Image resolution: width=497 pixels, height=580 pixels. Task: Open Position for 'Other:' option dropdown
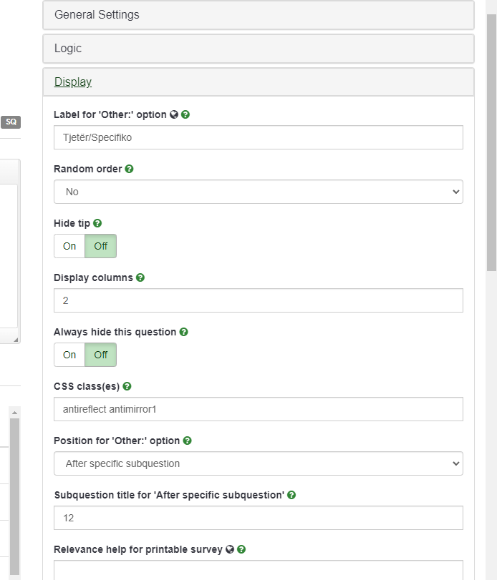click(258, 463)
